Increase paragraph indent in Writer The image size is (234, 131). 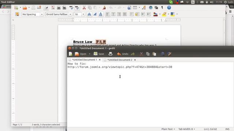click(x=149, y=14)
